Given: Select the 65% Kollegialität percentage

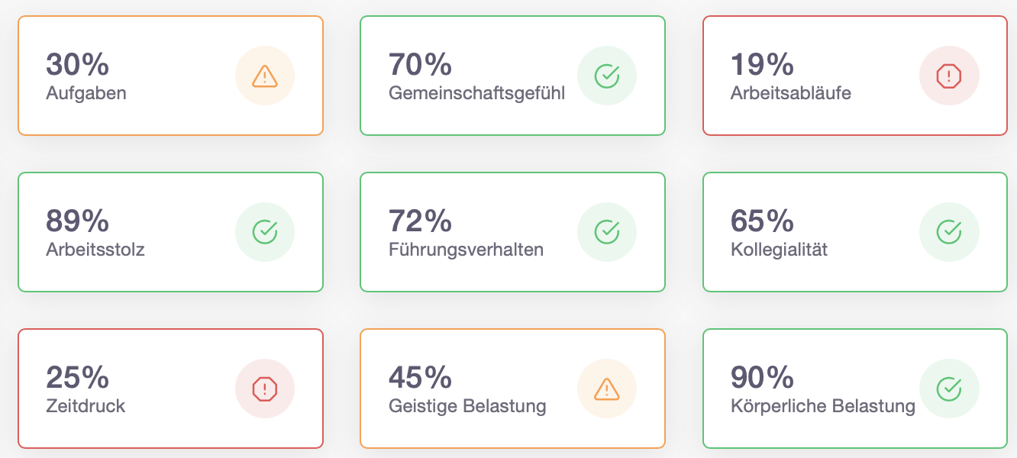Looking at the screenshot, I should click(762, 221).
